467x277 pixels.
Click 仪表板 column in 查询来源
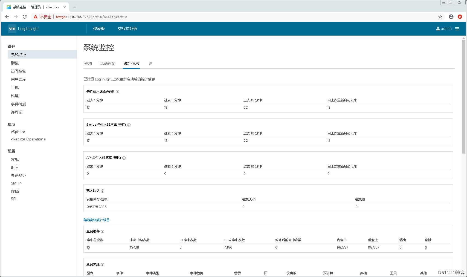click(x=291, y=273)
